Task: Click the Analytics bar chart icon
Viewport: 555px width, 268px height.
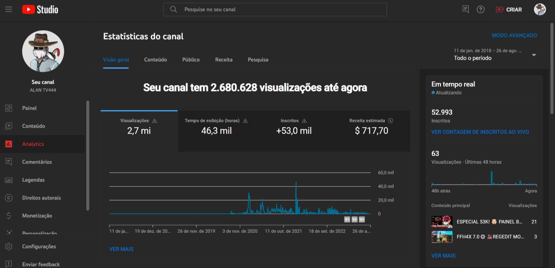Action: 9,144
